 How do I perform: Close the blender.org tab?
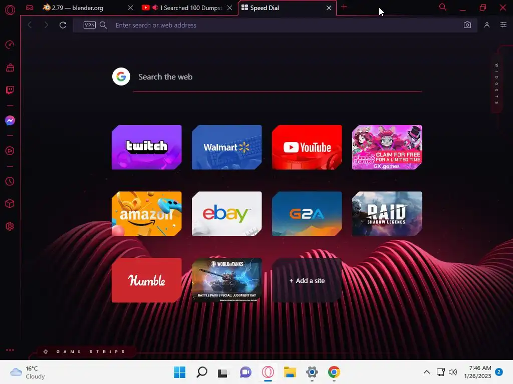(x=131, y=8)
